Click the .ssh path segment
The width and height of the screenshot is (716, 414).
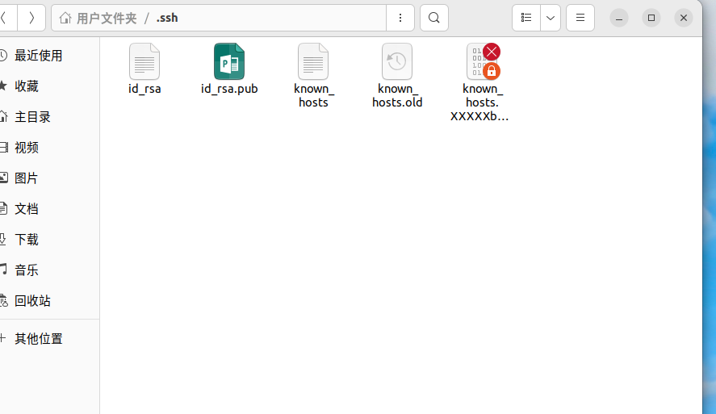pyautogui.click(x=167, y=18)
